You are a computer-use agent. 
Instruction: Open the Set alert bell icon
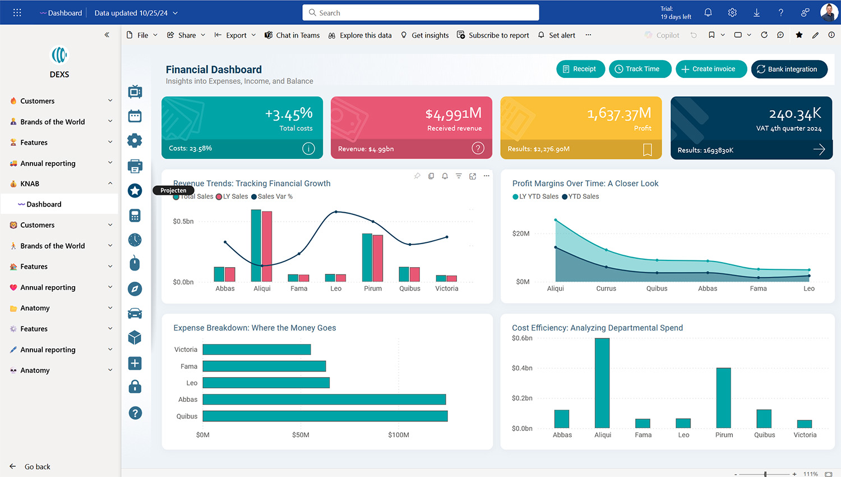point(540,35)
